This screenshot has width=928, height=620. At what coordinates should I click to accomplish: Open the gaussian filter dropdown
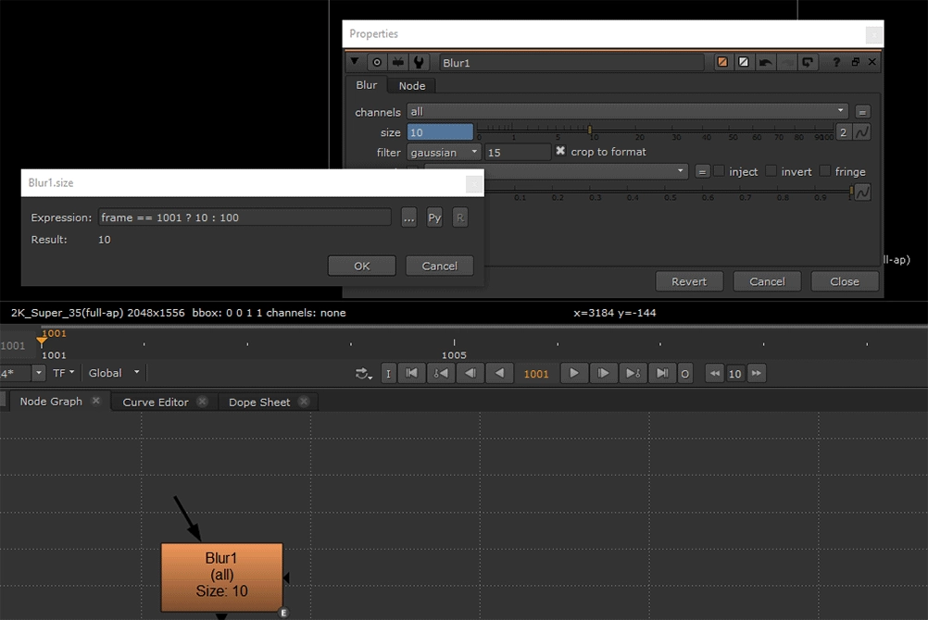[x=445, y=152]
